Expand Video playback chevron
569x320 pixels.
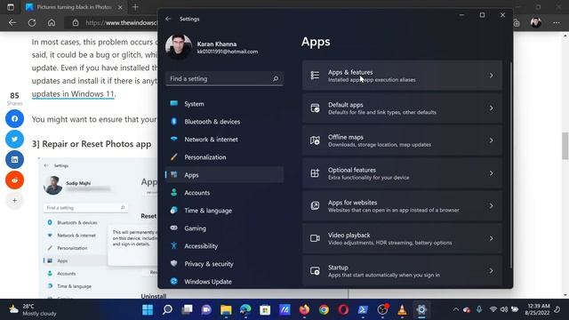[x=491, y=238]
